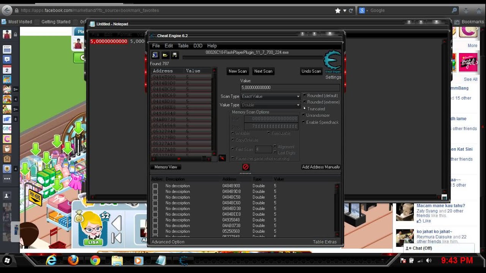Image resolution: width=486 pixels, height=273 pixels.
Task: Activate the address 0484B900 row checkbox
Action: click(155, 186)
